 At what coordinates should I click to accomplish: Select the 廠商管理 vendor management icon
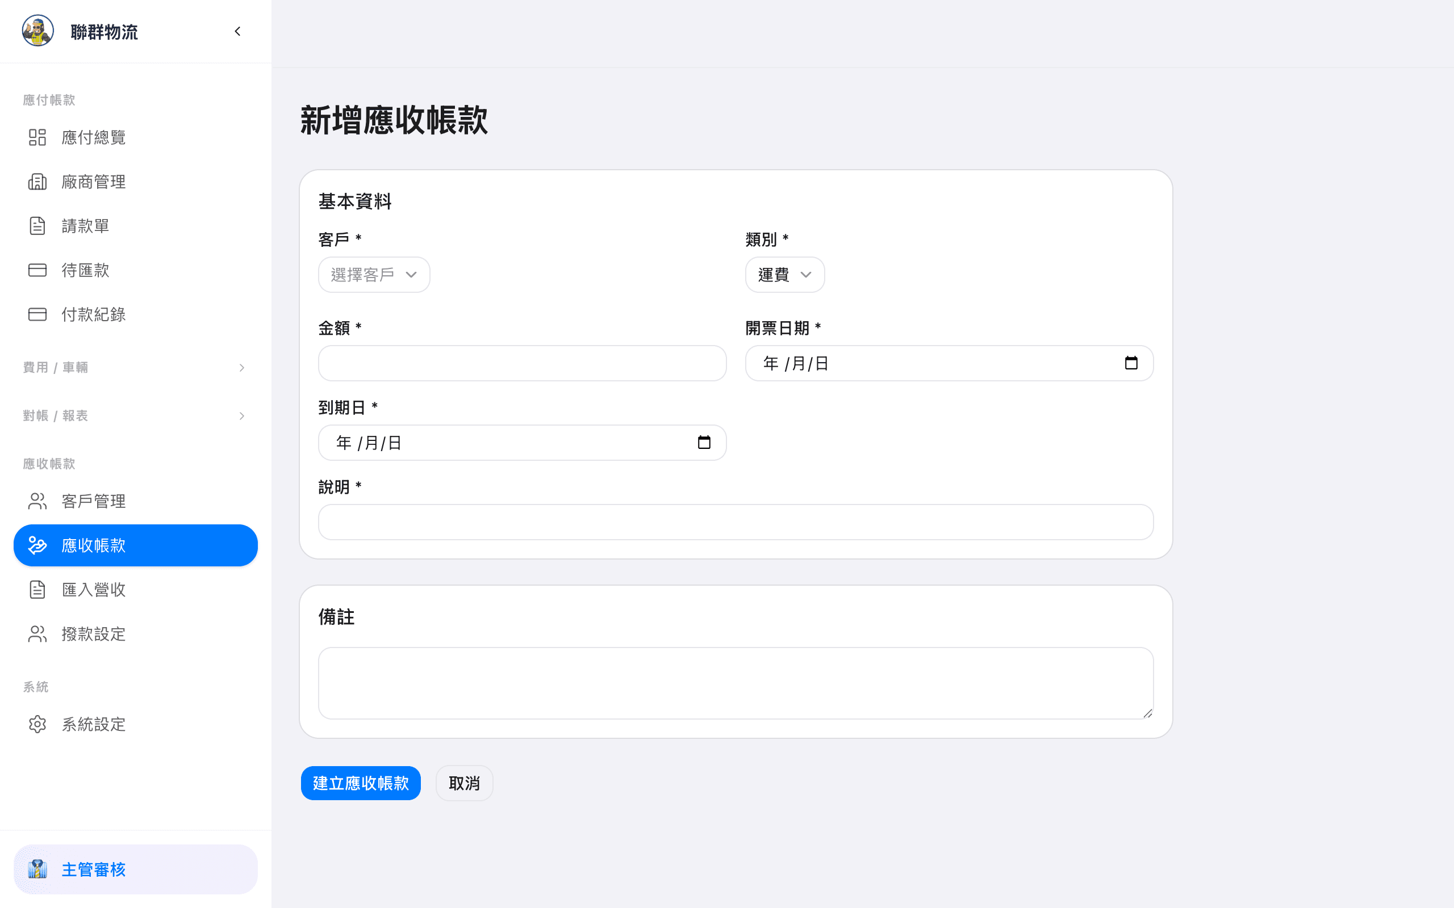click(x=37, y=182)
